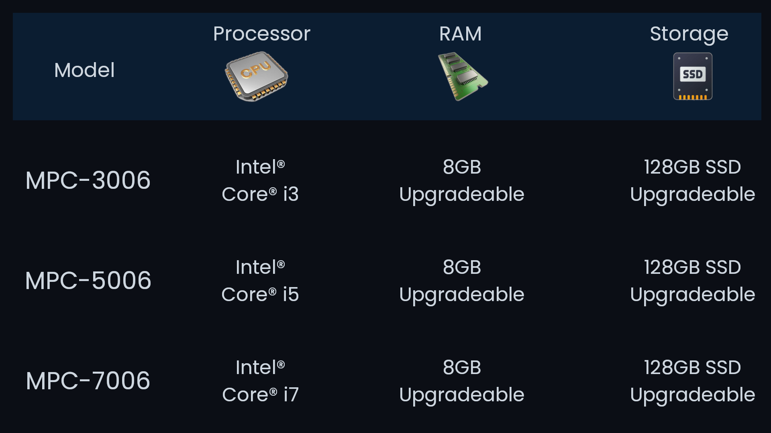Select the RAM column heading
This screenshot has height=433, width=771.
click(x=460, y=34)
